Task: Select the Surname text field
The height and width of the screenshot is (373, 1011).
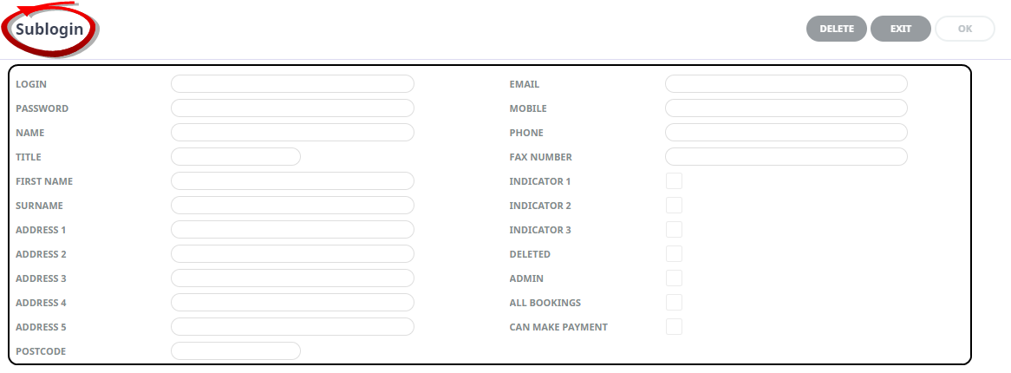Action: pos(292,206)
